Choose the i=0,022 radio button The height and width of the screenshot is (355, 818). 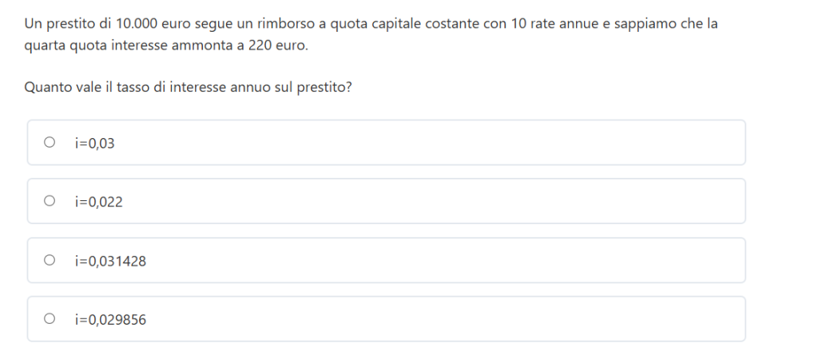[50, 202]
